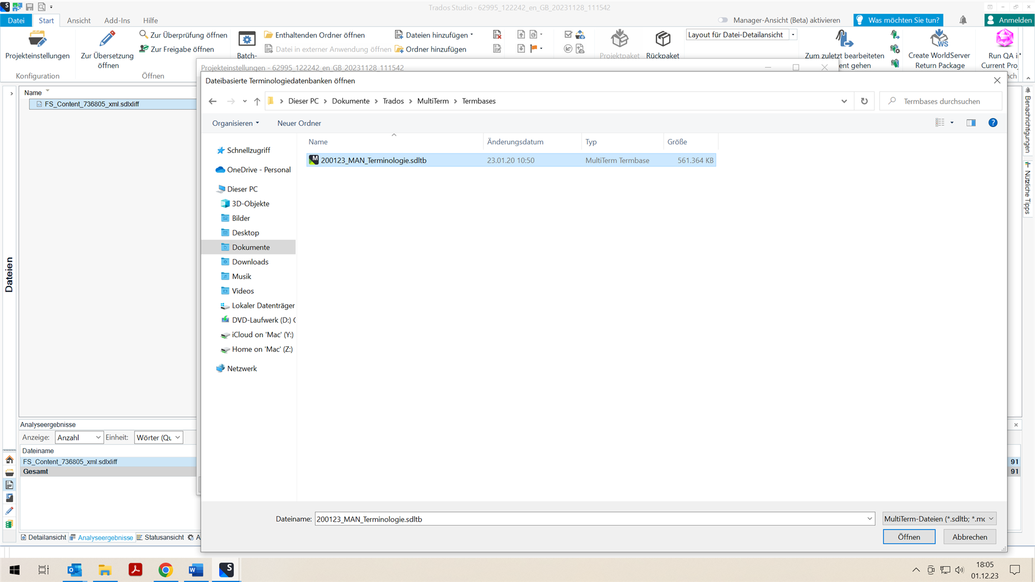The width and height of the screenshot is (1035, 582).
Task: Click the dialog back navigation arrow
Action: [213, 101]
